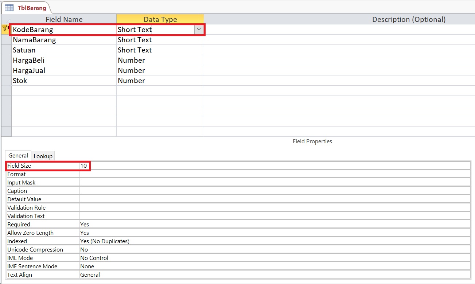Click the row selector for the Satuan field
This screenshot has width=475, height=284.
click(x=6, y=50)
